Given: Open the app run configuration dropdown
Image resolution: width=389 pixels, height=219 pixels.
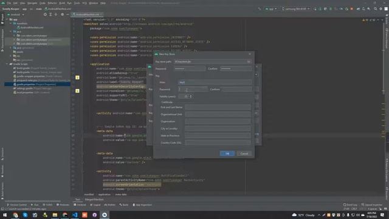Looking at the screenshot, I should [271, 9].
